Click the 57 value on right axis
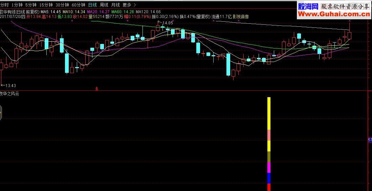Screen dimensions: 372x191 370,140
